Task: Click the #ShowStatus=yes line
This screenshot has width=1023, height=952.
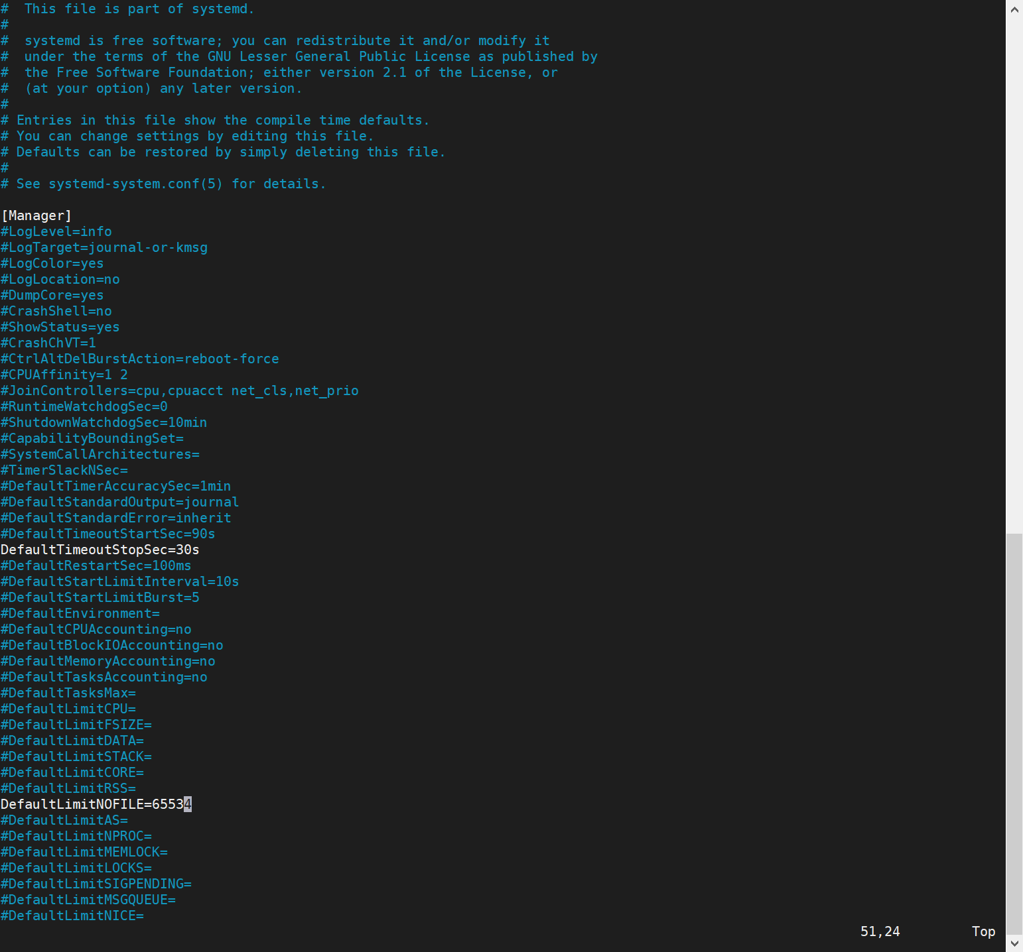Action: point(60,327)
